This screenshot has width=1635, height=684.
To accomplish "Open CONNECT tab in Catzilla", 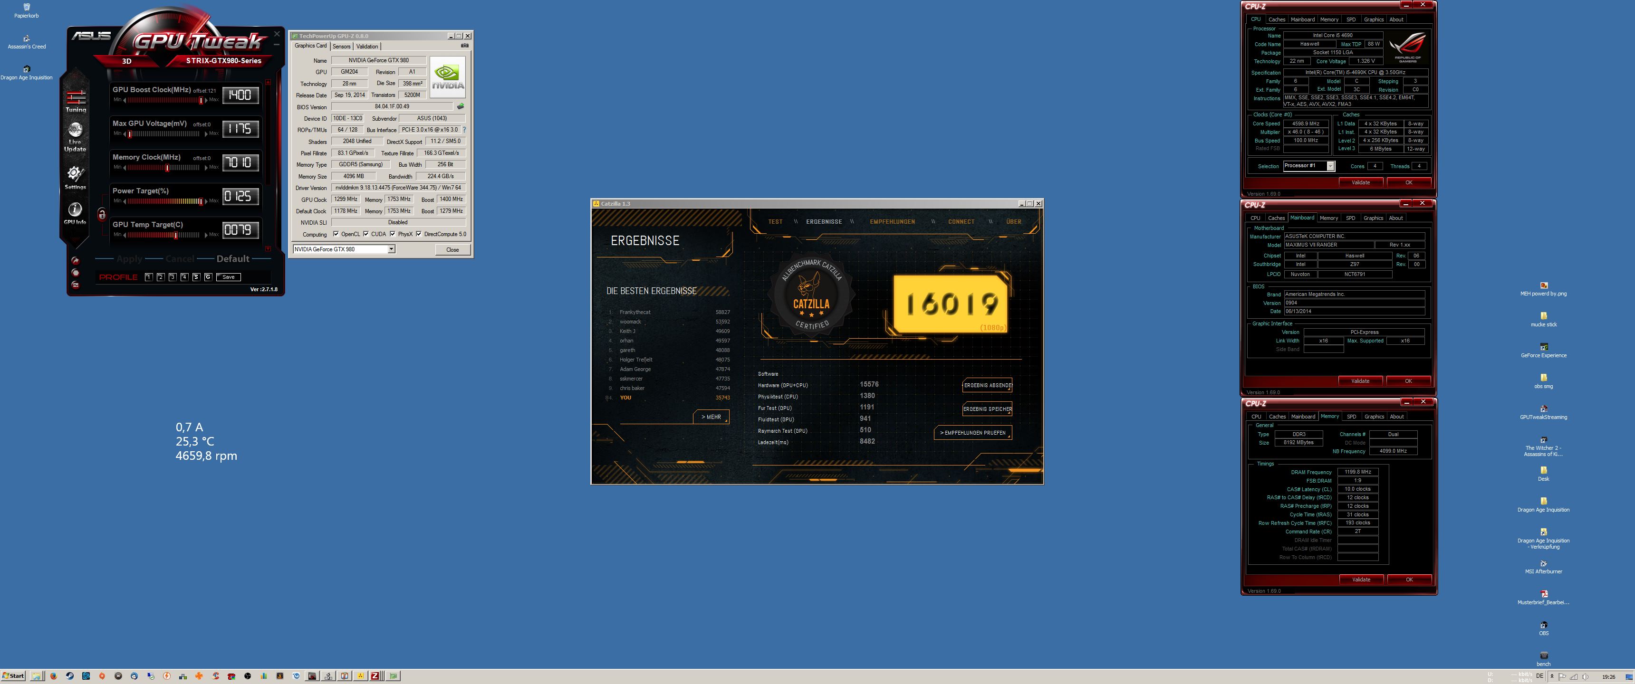I will click(961, 221).
